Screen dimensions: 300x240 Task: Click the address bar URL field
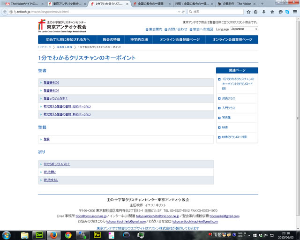point(94,11)
